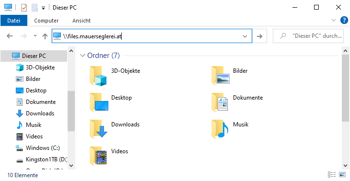350x181 pixels.
Task: Switch to the Ansicht tab
Action: tap(82, 21)
